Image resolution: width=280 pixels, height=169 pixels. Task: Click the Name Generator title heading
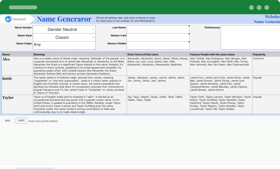click(64, 19)
